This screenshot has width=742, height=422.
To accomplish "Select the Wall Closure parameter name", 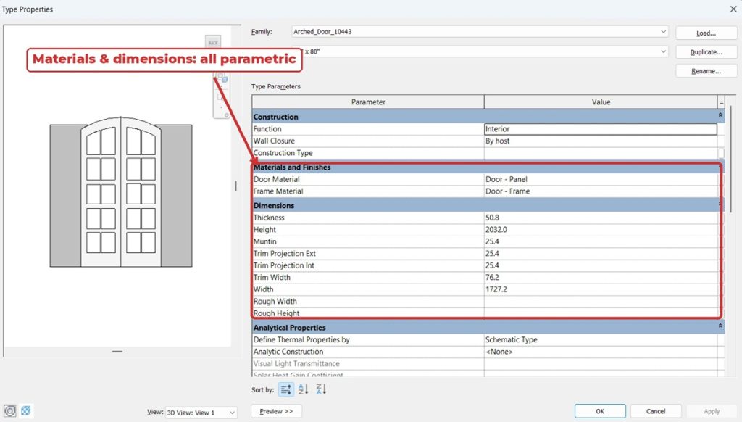I will click(x=274, y=141).
